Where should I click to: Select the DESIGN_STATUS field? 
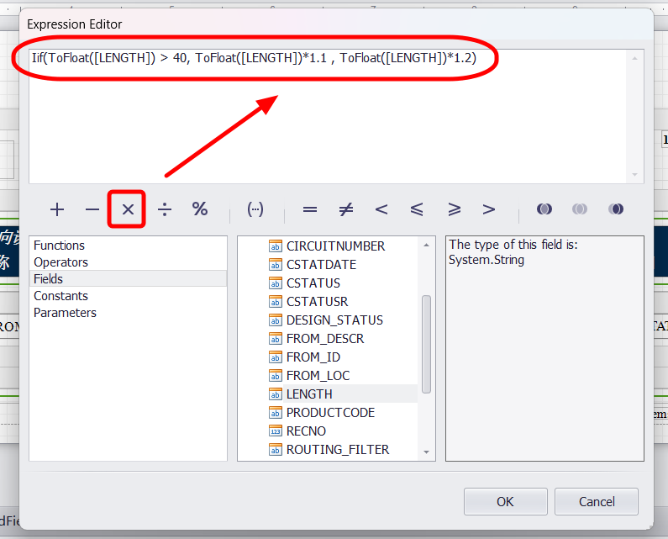tap(334, 320)
